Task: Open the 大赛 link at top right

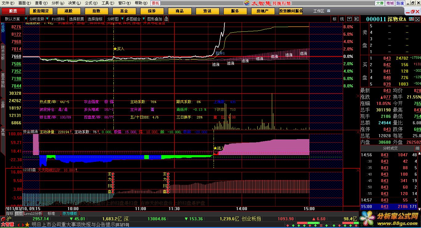Action: [380, 3]
